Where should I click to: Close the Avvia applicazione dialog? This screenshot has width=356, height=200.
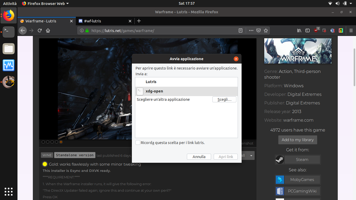236,59
